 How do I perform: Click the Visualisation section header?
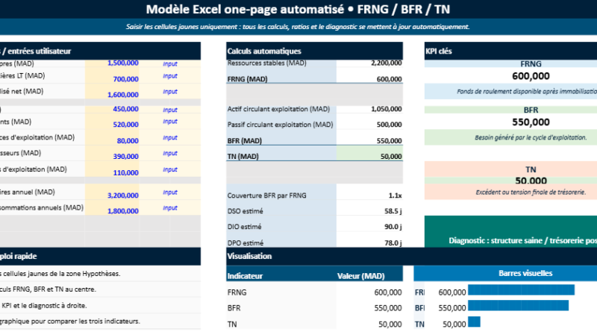coord(412,256)
